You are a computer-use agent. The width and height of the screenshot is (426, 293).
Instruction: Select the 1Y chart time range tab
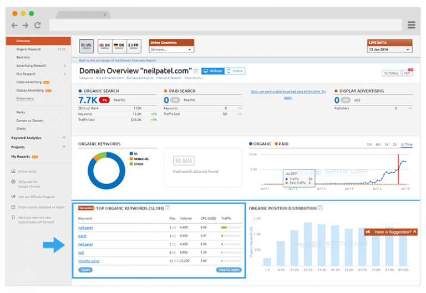pyautogui.click(x=387, y=144)
